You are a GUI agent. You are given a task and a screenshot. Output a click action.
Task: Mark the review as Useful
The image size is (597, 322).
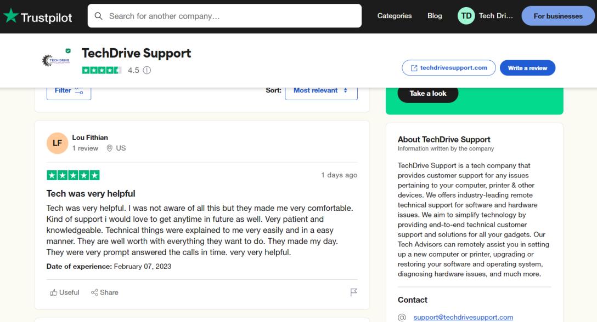click(x=65, y=292)
